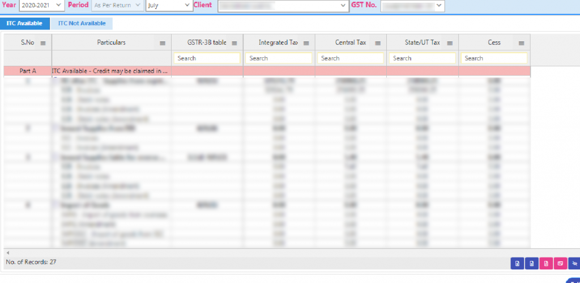Click the leftmost blue export file icon
Viewport: 580px width, 283px height.
[x=517, y=263]
